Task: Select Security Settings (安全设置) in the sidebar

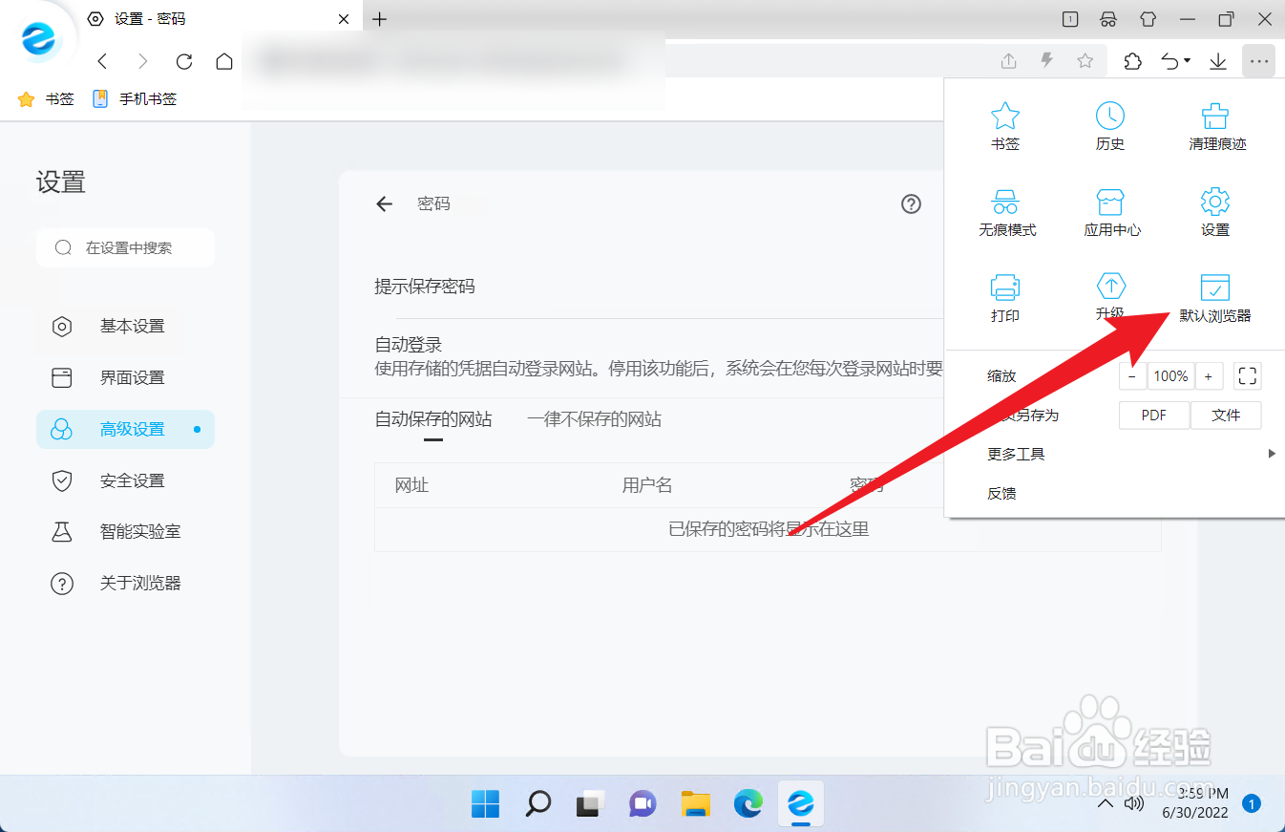Action: click(125, 481)
